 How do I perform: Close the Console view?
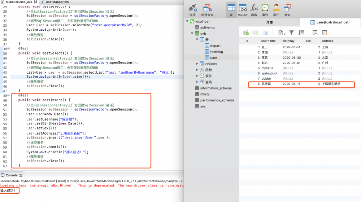21,175
